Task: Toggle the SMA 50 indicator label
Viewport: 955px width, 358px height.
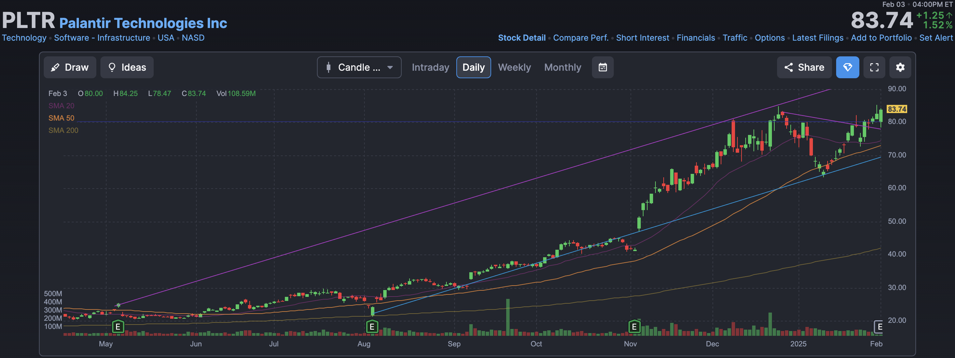Action: coord(61,118)
